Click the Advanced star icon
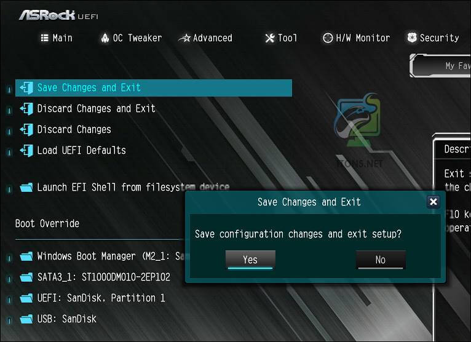Screen dimensions: 471x342 pyautogui.click(x=184, y=38)
